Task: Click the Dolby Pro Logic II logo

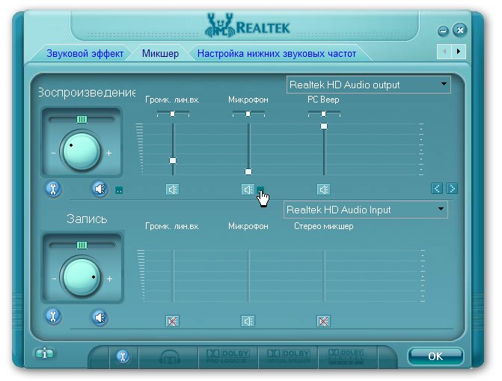Action: pos(228,356)
